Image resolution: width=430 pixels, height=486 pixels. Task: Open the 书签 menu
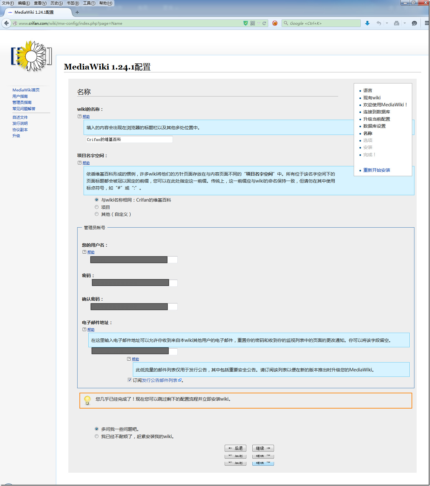pos(73,3)
